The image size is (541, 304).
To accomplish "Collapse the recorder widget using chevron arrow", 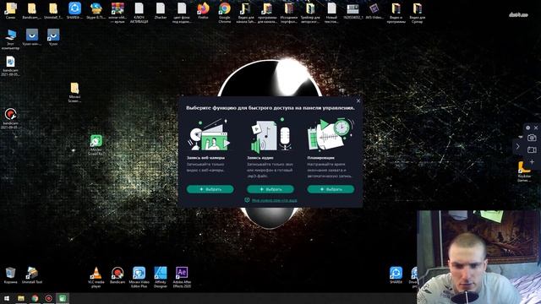I will click(x=518, y=147).
